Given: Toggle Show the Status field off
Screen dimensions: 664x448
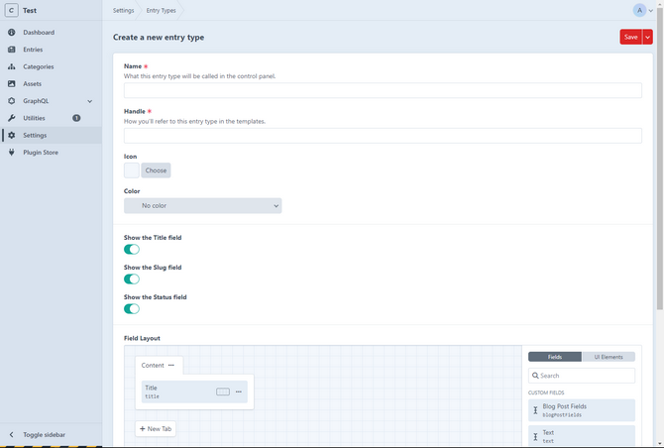Looking at the screenshot, I should click(132, 309).
